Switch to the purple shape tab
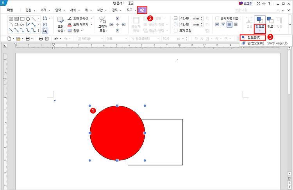This screenshot has width=293, height=190. pos(142,10)
